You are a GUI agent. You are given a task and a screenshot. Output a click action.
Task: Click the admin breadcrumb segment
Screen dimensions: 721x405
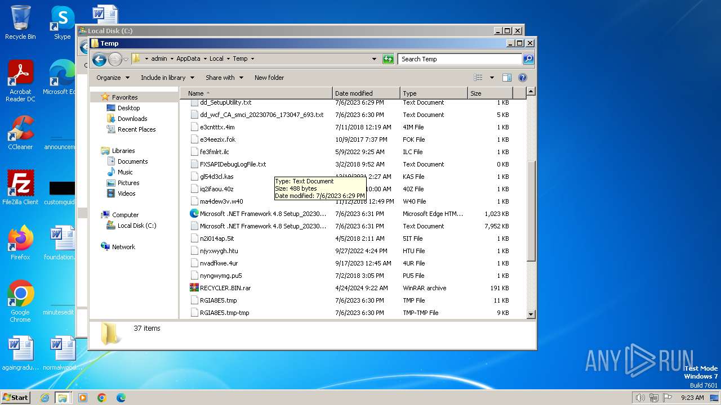(159, 58)
